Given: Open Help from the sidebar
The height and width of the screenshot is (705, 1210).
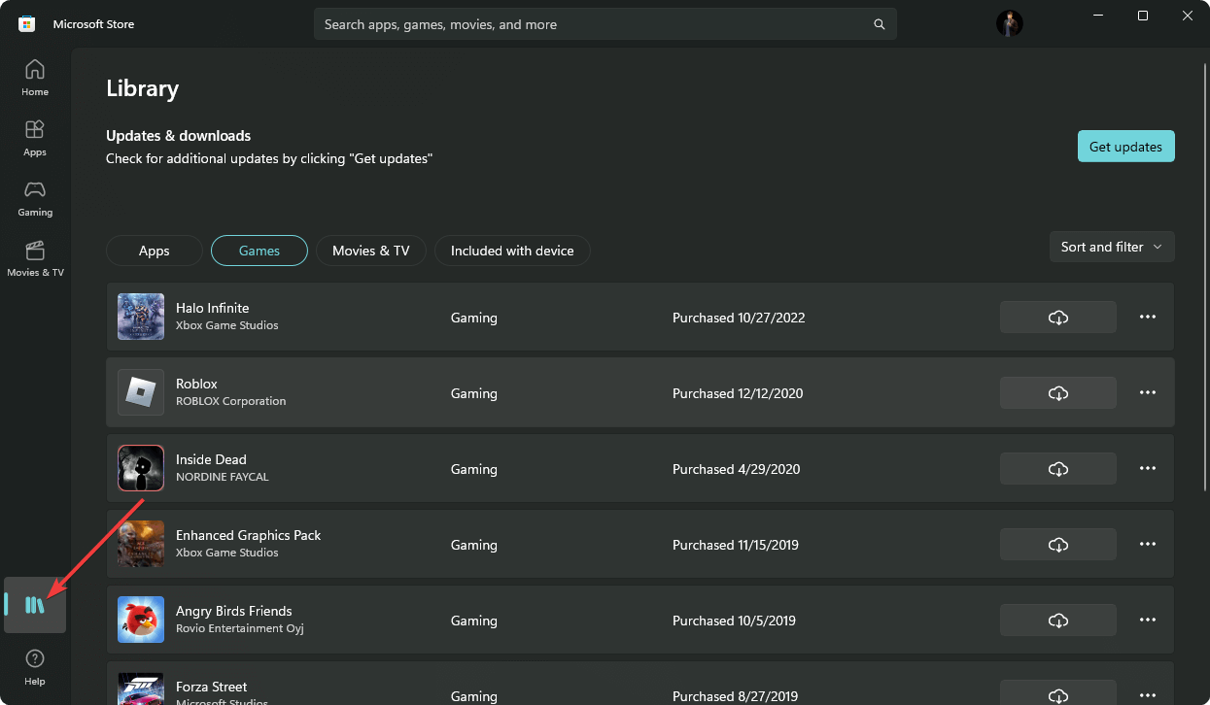Looking at the screenshot, I should [35, 667].
